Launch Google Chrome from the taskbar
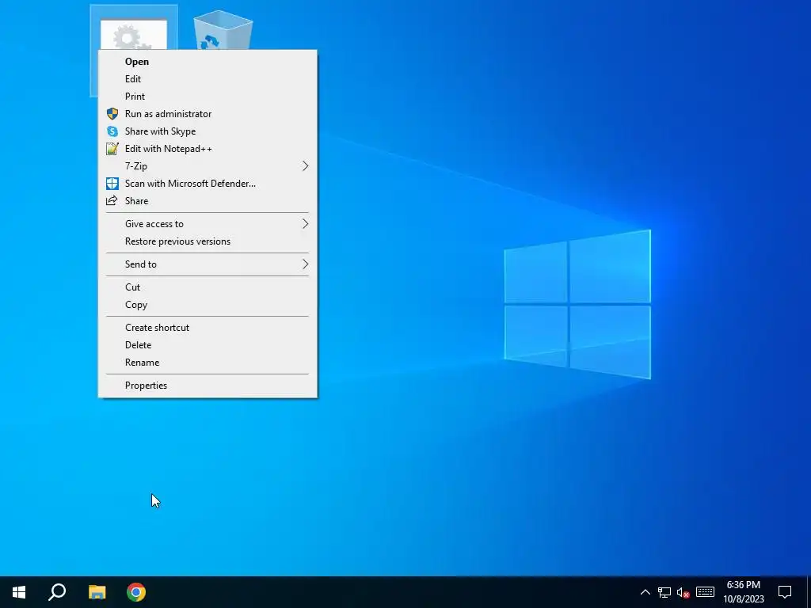This screenshot has width=811, height=608. click(136, 592)
